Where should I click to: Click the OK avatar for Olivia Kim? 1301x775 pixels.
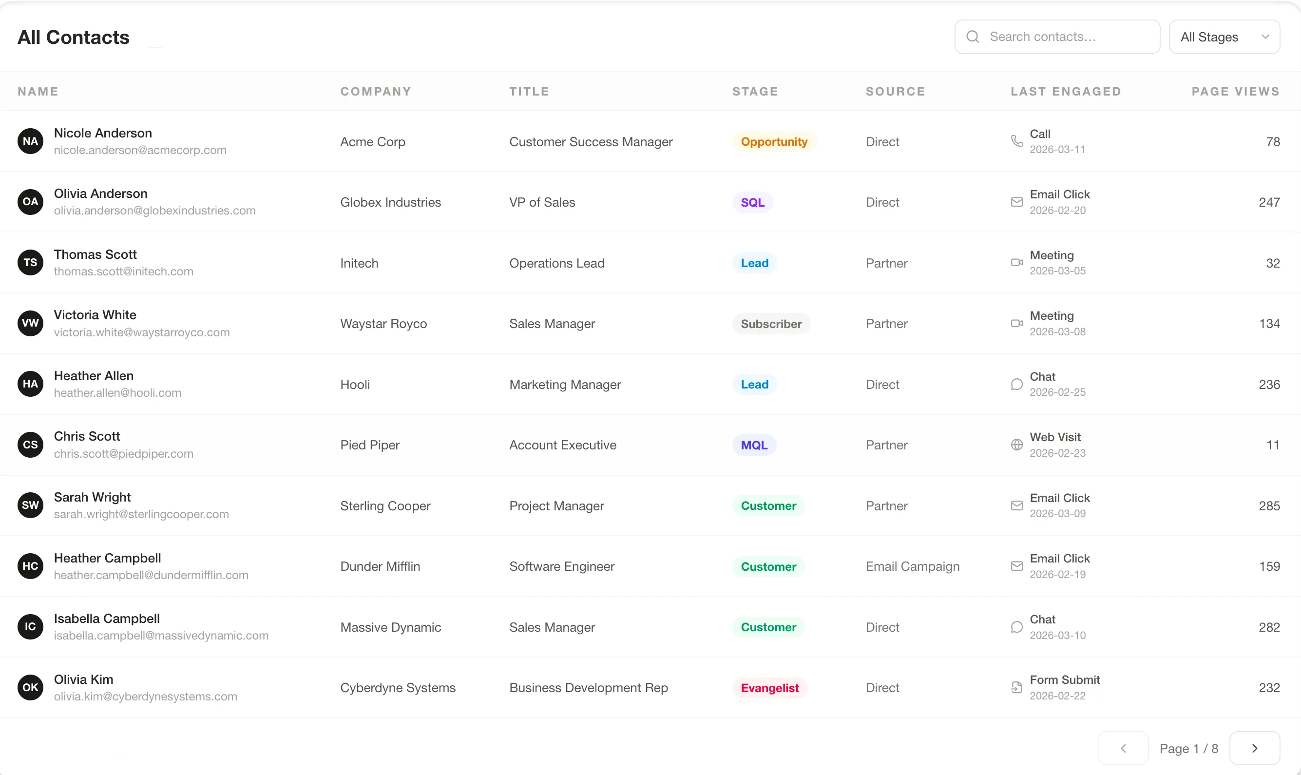[x=30, y=687]
